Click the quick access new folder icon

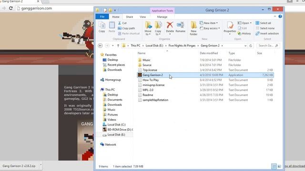110,10
